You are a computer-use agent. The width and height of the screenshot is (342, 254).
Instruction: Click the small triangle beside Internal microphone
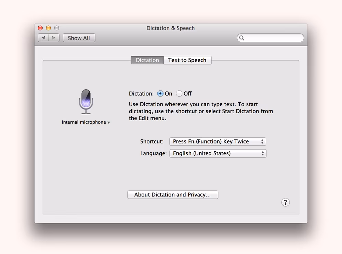tap(109, 123)
